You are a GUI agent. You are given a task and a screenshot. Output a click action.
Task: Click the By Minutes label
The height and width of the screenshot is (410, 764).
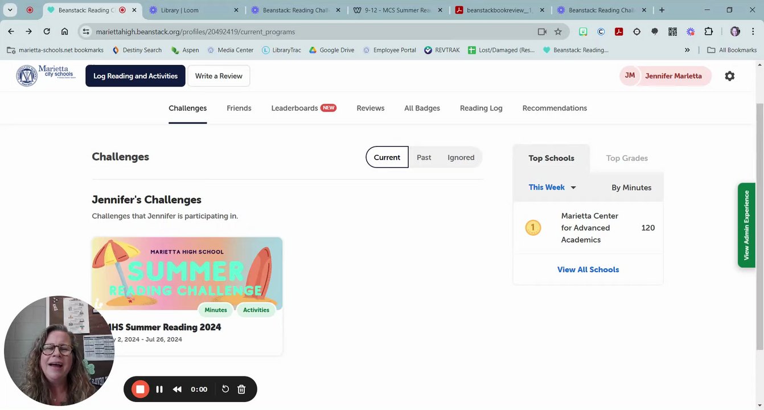pos(631,187)
